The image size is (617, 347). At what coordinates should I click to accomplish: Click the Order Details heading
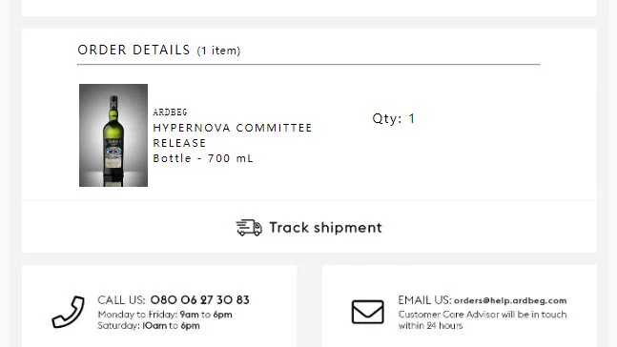click(x=134, y=50)
